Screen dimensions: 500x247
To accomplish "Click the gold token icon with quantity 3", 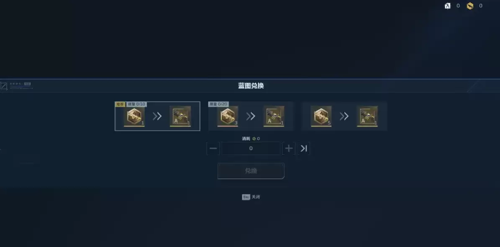I will pos(228,116).
